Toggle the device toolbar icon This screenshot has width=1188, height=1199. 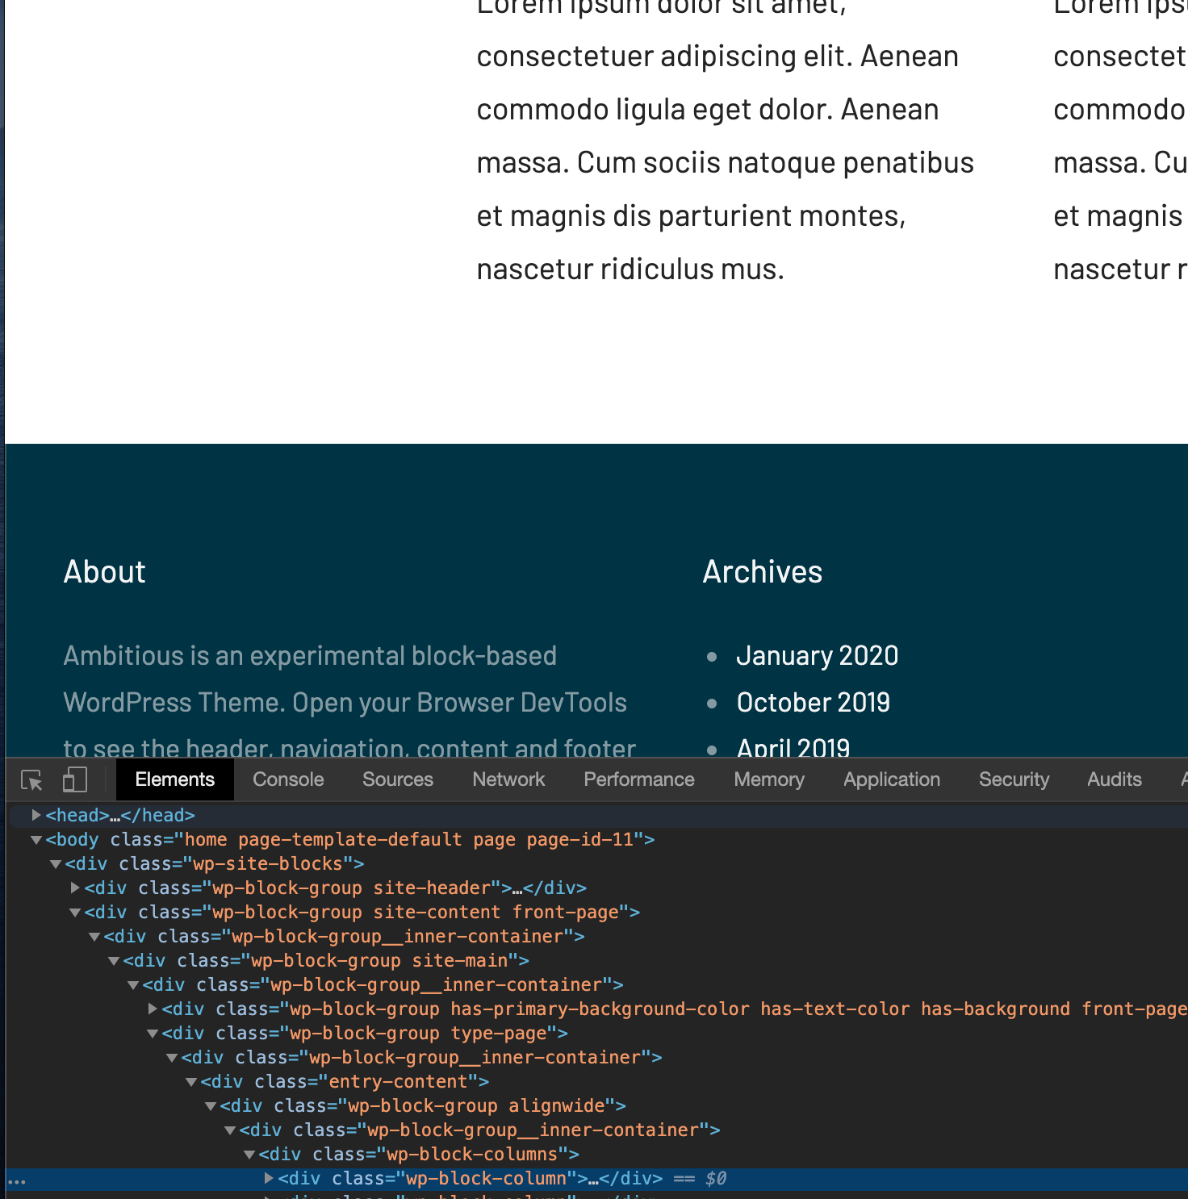(x=74, y=779)
